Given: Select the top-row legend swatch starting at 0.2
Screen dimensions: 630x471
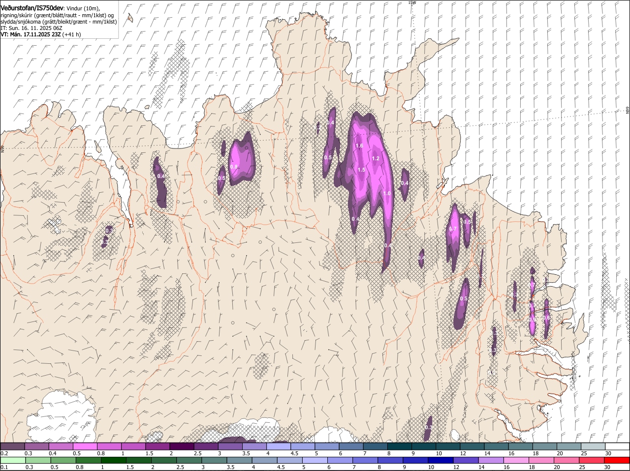Looking at the screenshot, I should click(x=12, y=446).
